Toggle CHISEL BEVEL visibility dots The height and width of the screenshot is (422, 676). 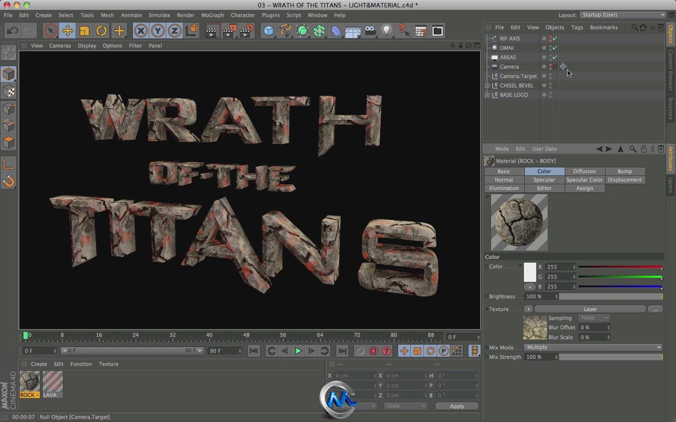coord(550,85)
